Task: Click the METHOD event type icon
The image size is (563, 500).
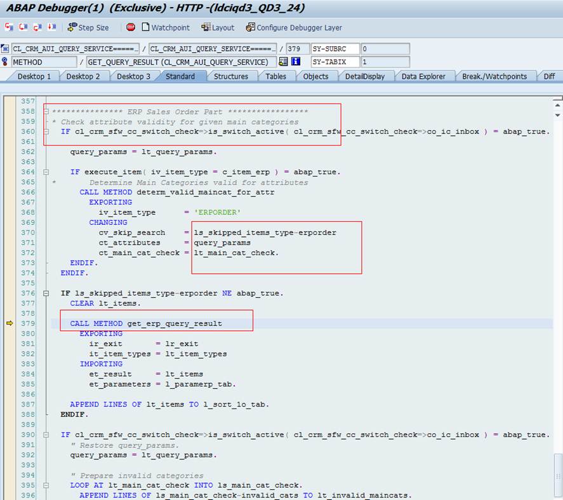Action: (6, 62)
